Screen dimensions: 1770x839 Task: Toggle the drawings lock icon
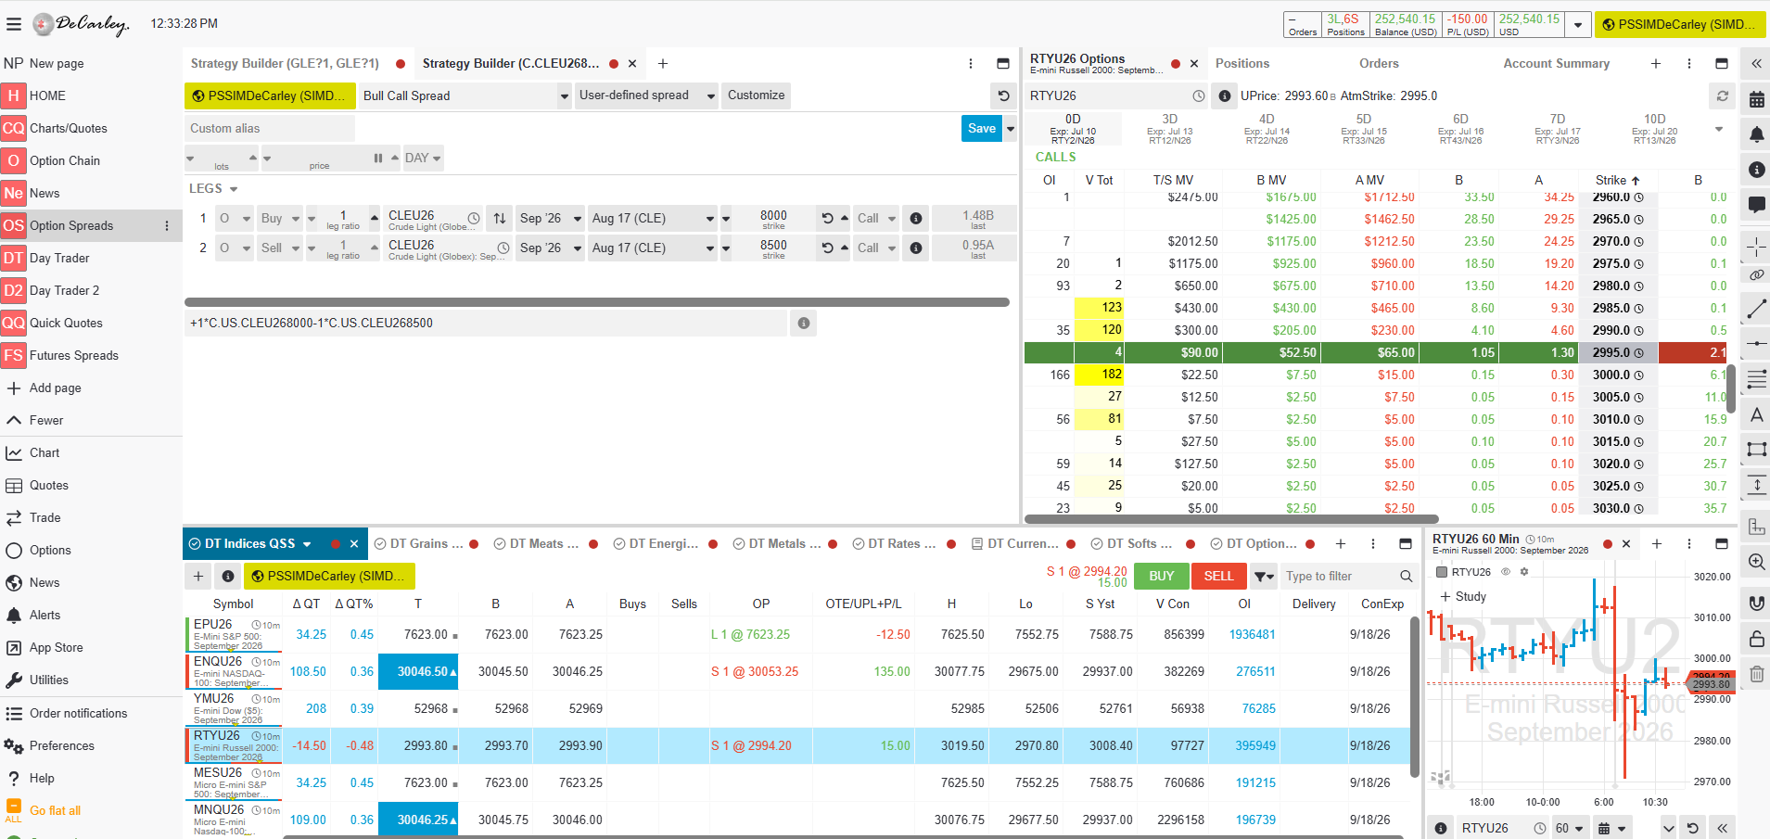coord(1756,639)
